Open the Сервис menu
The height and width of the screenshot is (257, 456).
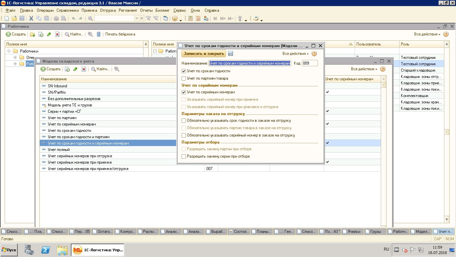click(x=180, y=10)
